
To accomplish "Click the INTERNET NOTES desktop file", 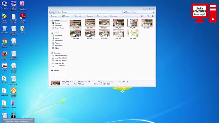I will tap(14, 18).
